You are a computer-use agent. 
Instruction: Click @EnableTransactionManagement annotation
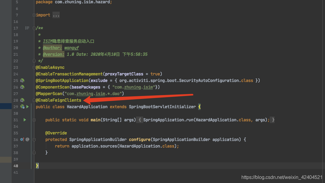pyautogui.click(x=69, y=74)
